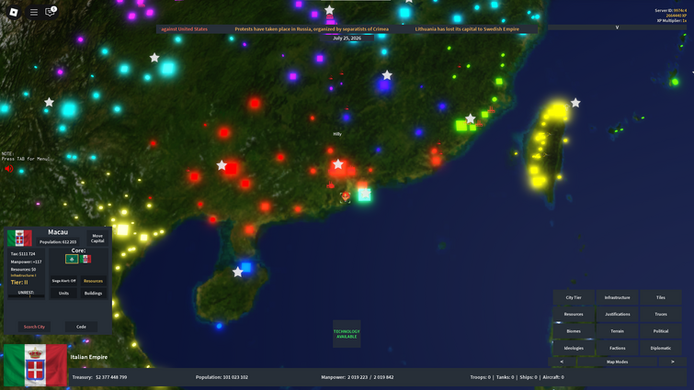Click the Scorch City button
The image size is (694, 390).
click(x=34, y=327)
